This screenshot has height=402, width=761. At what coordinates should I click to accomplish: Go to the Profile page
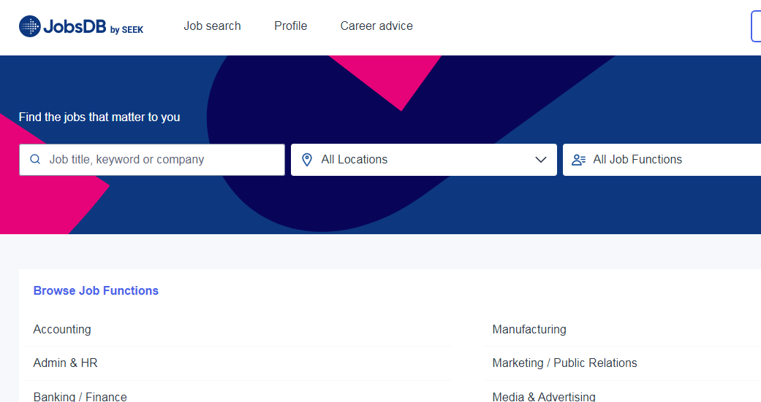[x=290, y=26]
